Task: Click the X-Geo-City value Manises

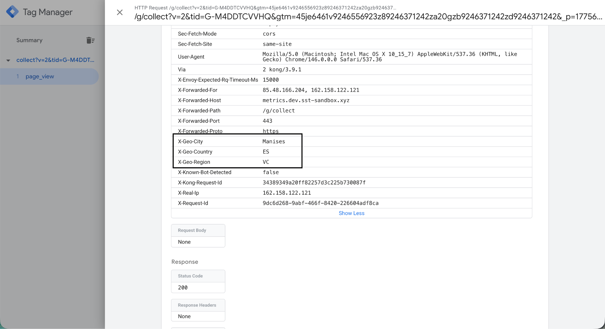Action: pos(274,141)
